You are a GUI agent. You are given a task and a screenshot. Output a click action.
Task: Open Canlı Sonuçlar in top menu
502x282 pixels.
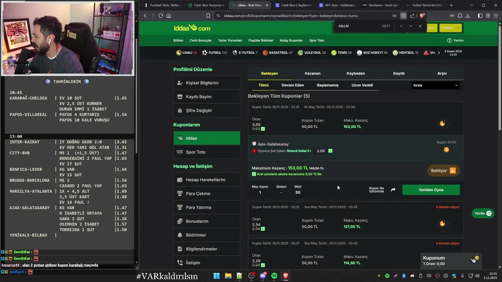[200, 40]
